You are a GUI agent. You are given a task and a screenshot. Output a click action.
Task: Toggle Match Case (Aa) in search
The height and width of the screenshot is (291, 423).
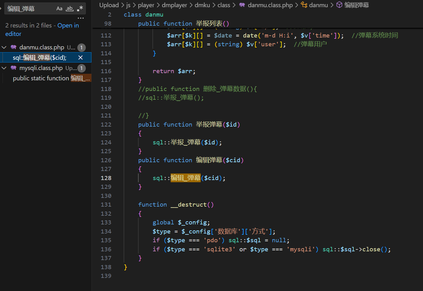coord(59,9)
